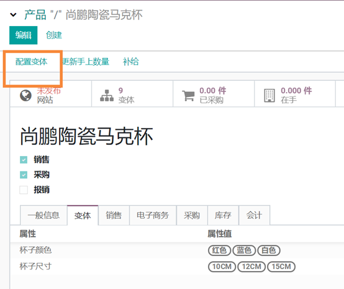The width and height of the screenshot is (344, 289).
Task: Open the 0.000 件 在手 stat button
Action: pyautogui.click(x=295, y=94)
